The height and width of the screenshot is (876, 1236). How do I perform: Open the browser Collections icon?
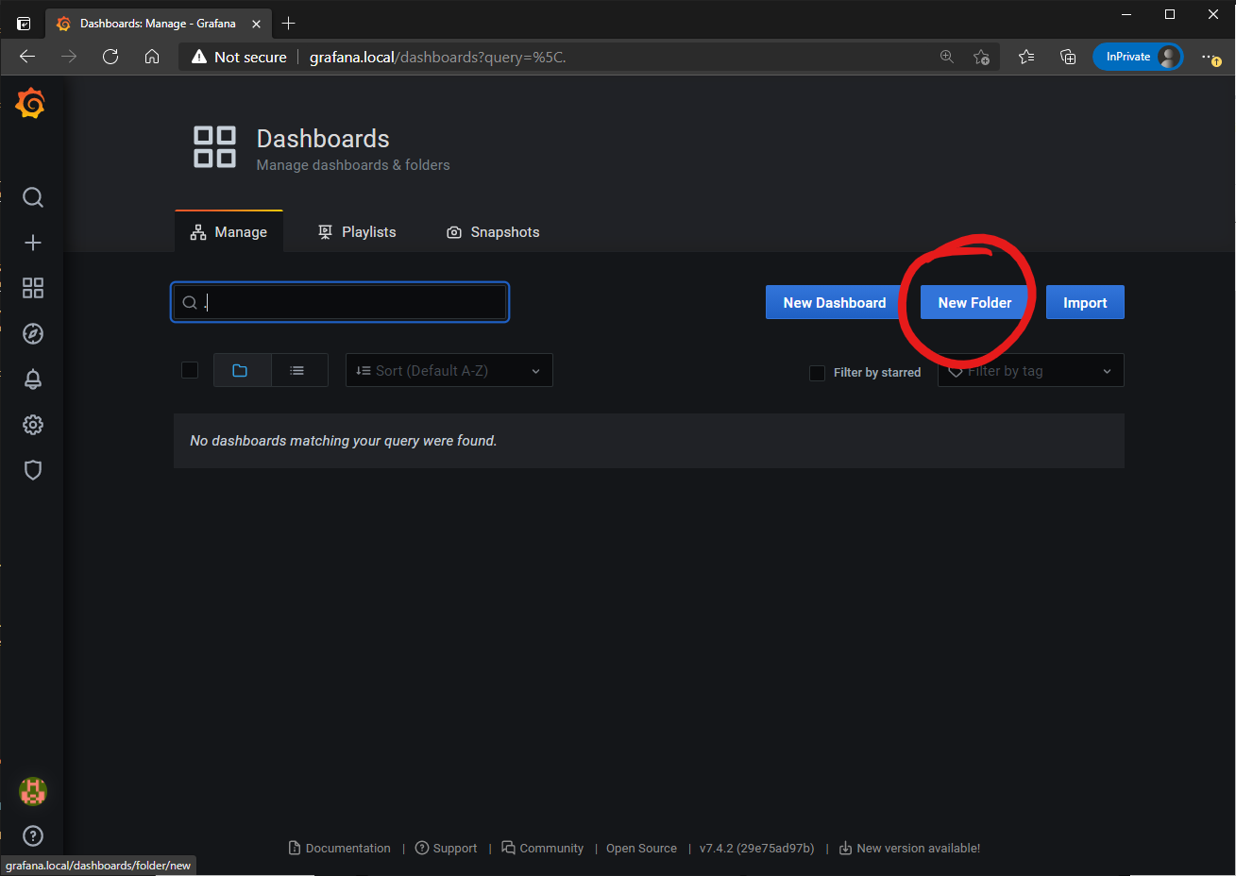(x=1068, y=57)
